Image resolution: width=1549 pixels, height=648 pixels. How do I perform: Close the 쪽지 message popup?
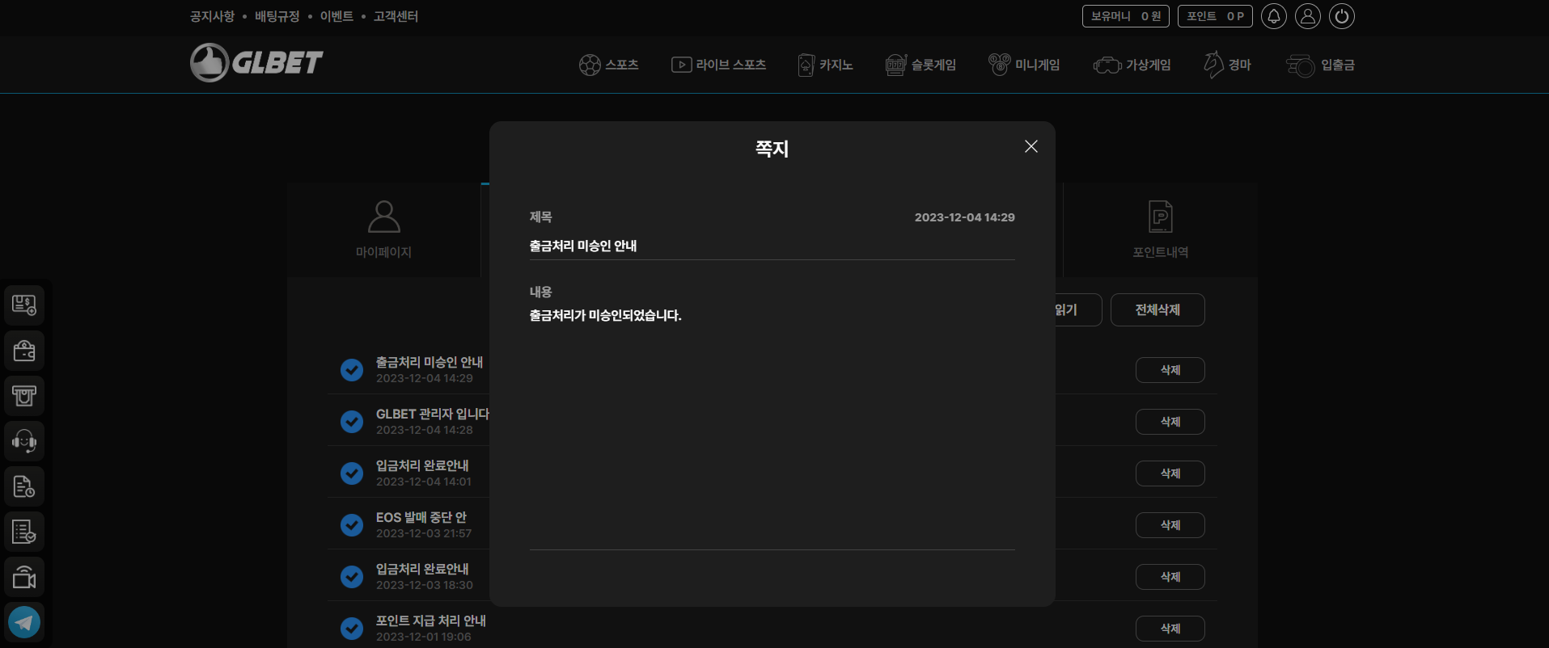click(1031, 146)
